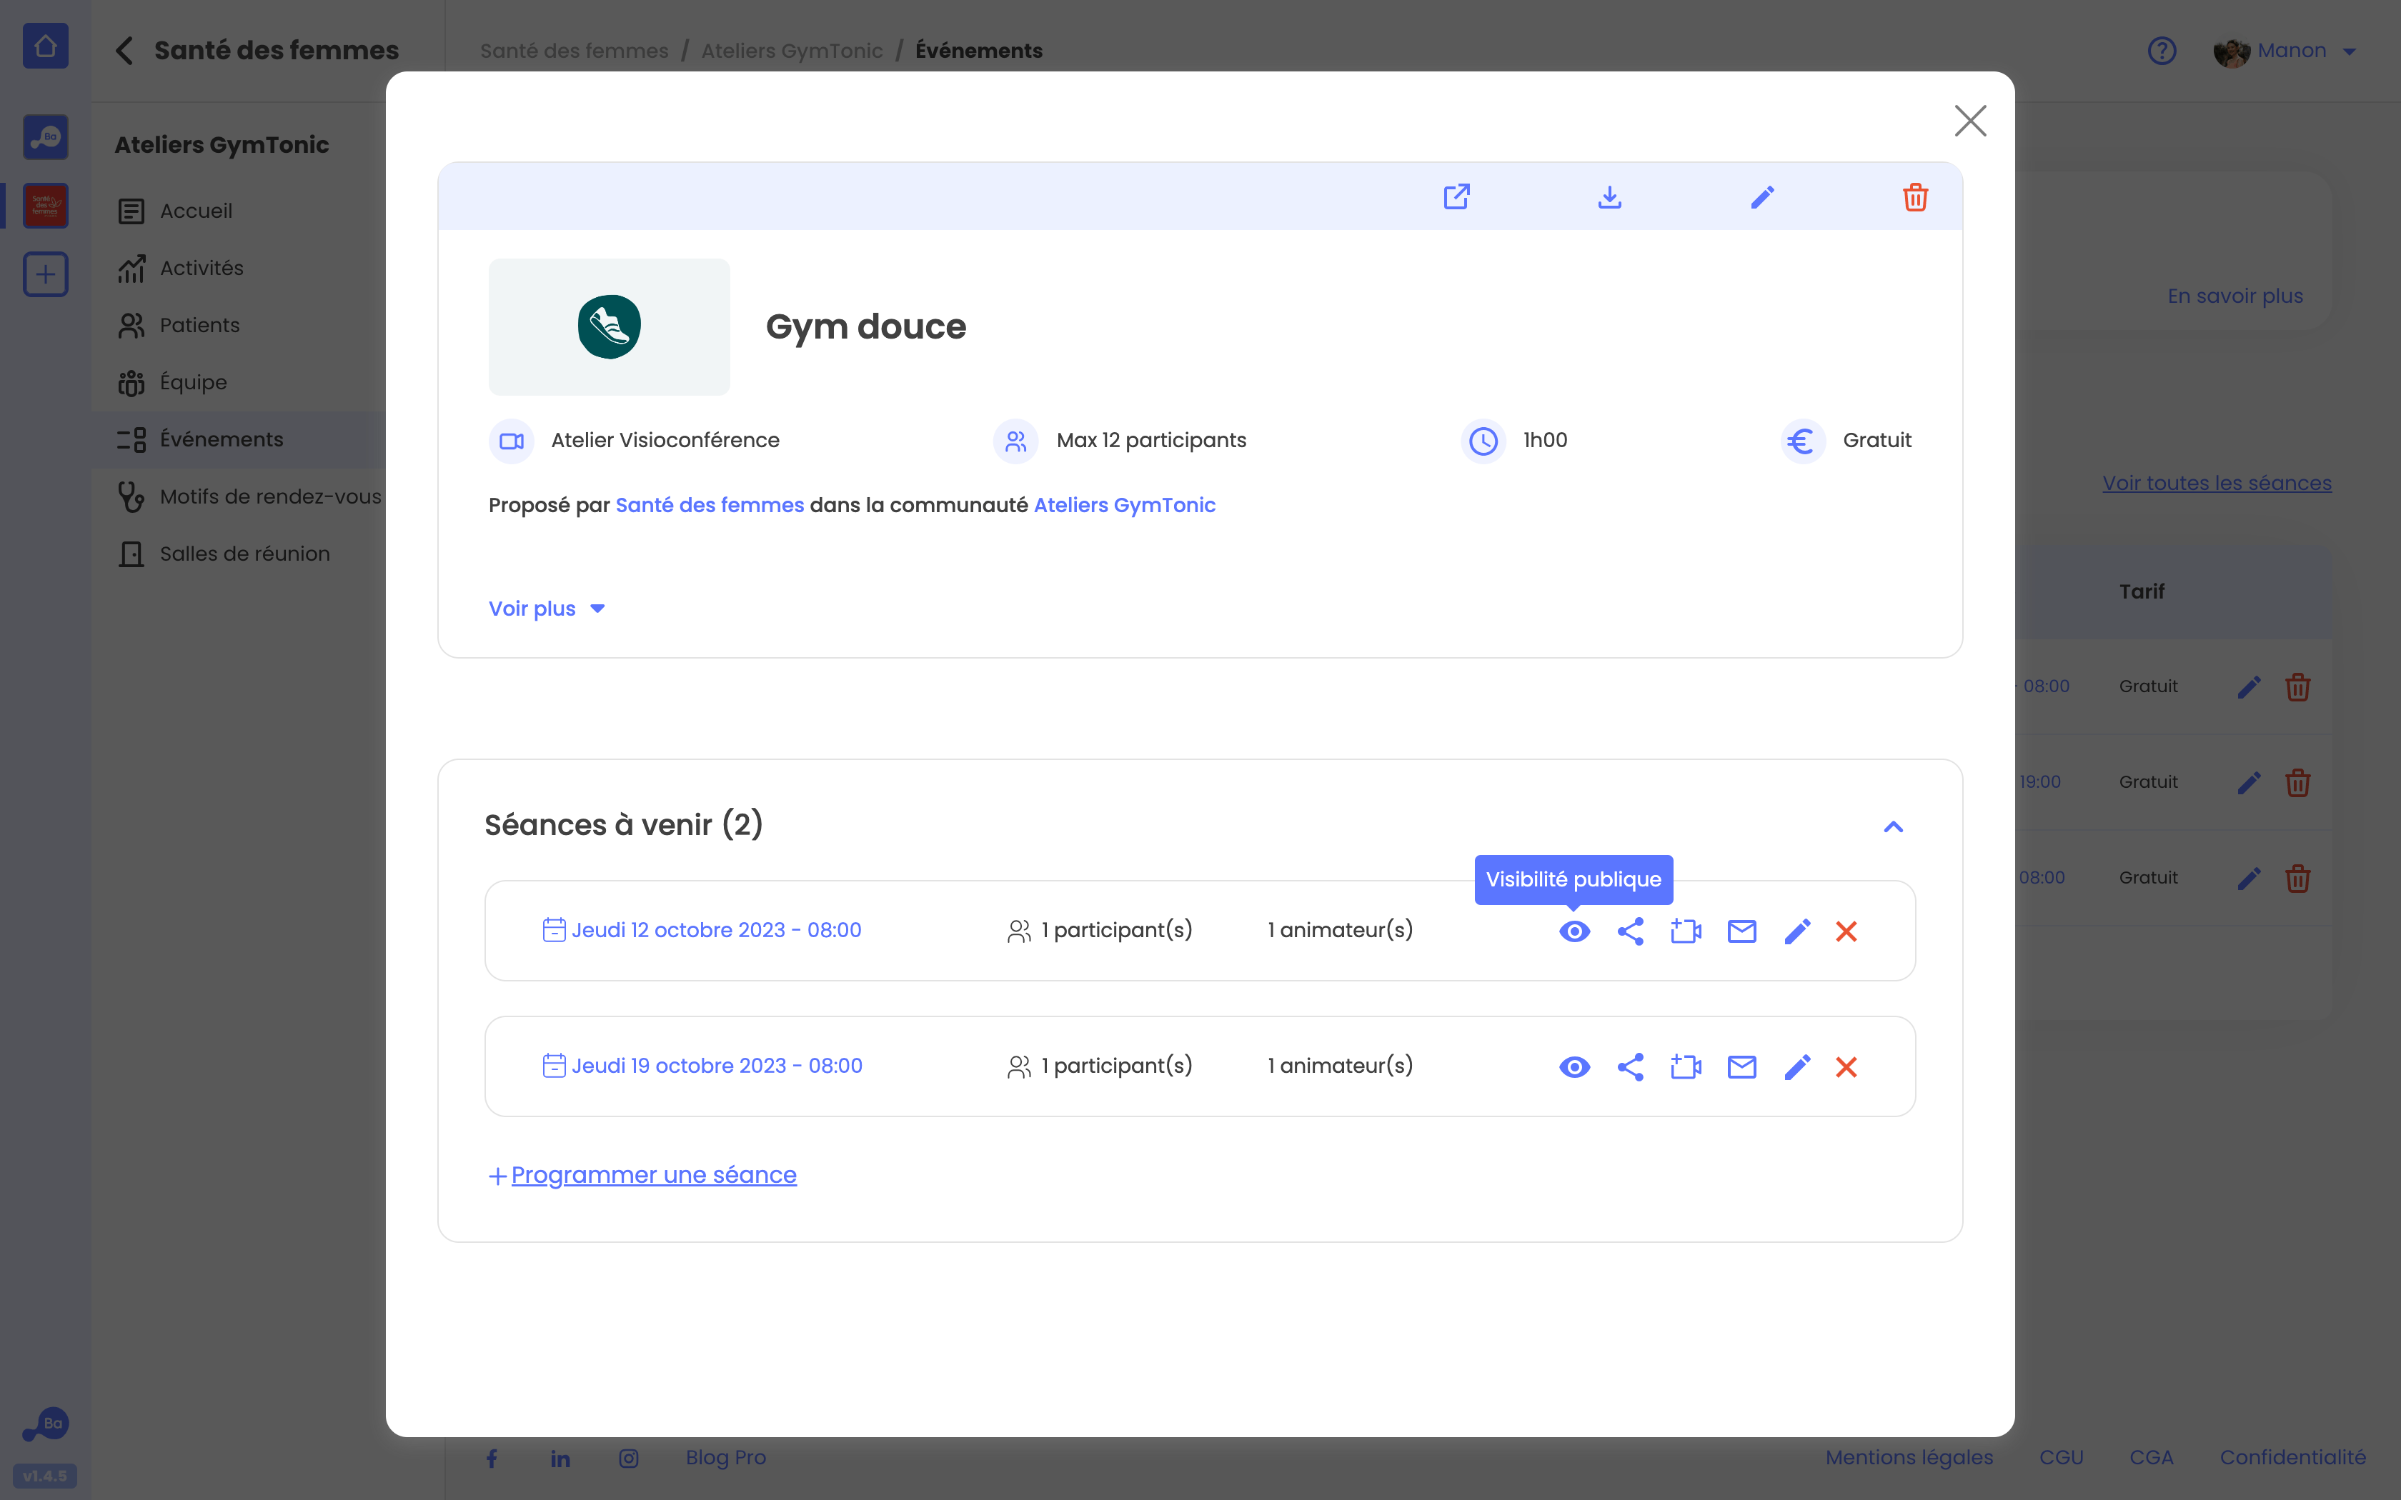Toggle visibility for 12 octobre session
The height and width of the screenshot is (1500, 2401).
(x=1574, y=931)
